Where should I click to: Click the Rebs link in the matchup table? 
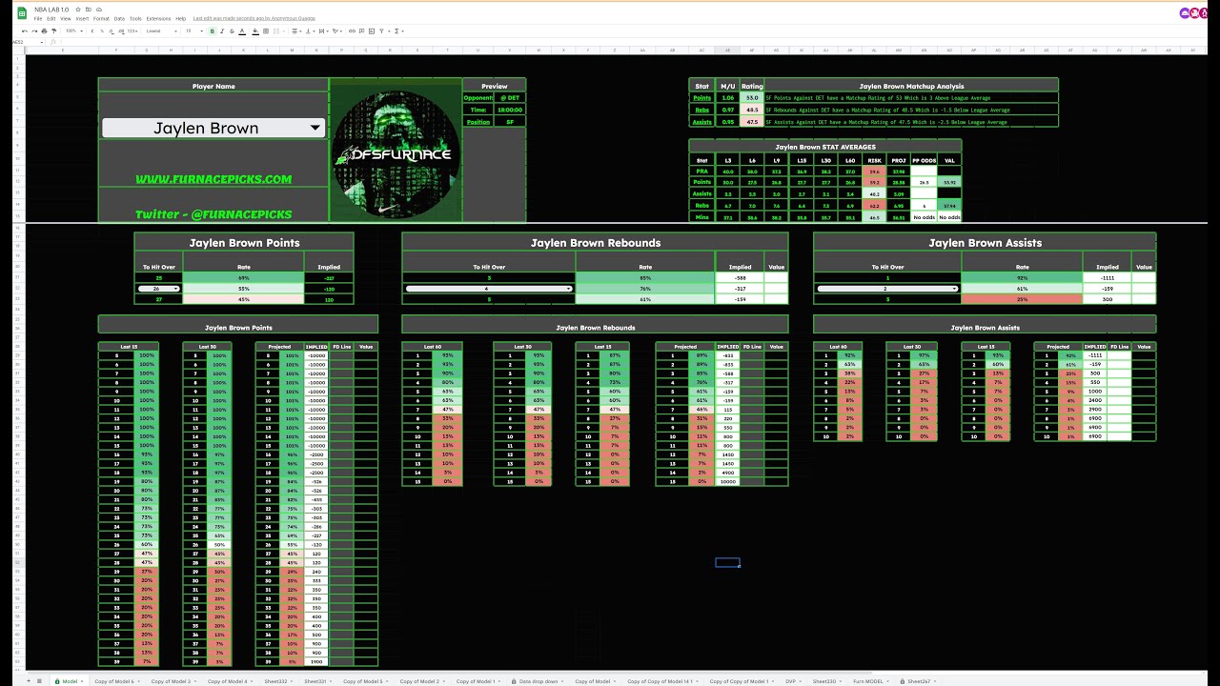click(702, 110)
